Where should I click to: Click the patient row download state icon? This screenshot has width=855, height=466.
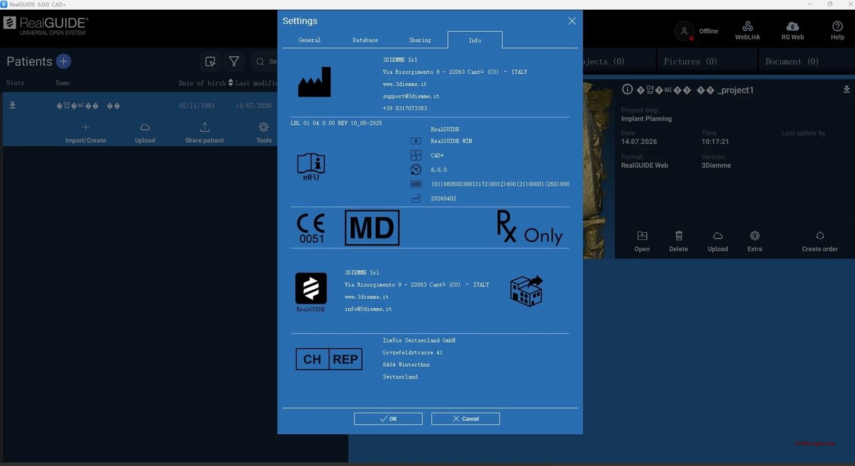pyautogui.click(x=12, y=105)
